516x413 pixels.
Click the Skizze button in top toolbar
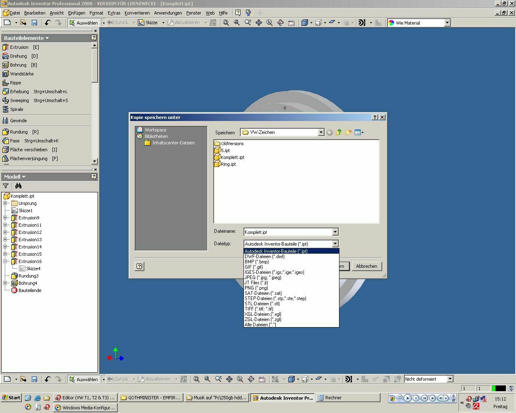[x=148, y=23]
